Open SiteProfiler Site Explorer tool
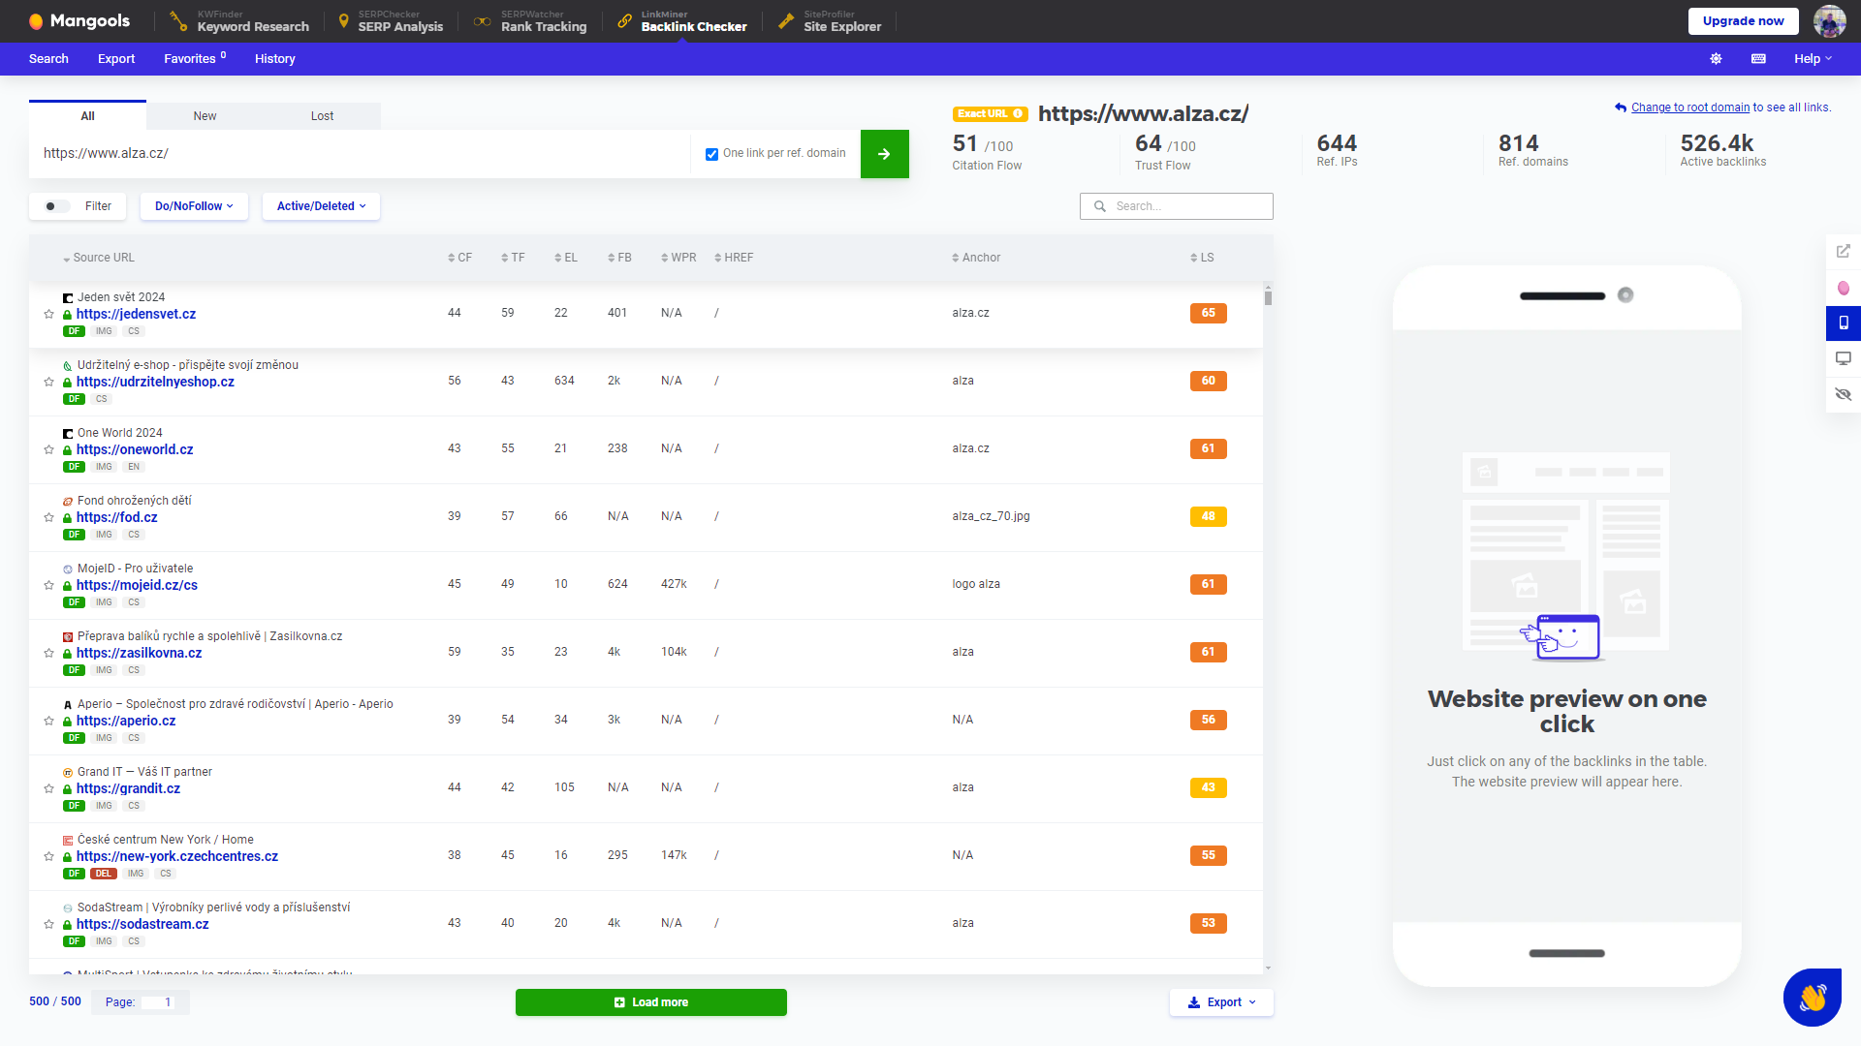 pos(830,20)
